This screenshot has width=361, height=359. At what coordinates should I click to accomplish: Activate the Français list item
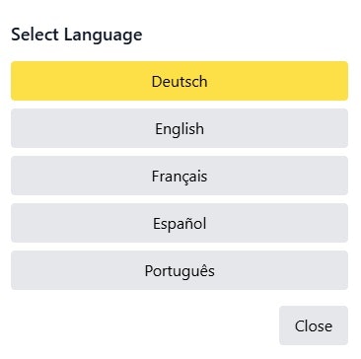[x=180, y=176]
